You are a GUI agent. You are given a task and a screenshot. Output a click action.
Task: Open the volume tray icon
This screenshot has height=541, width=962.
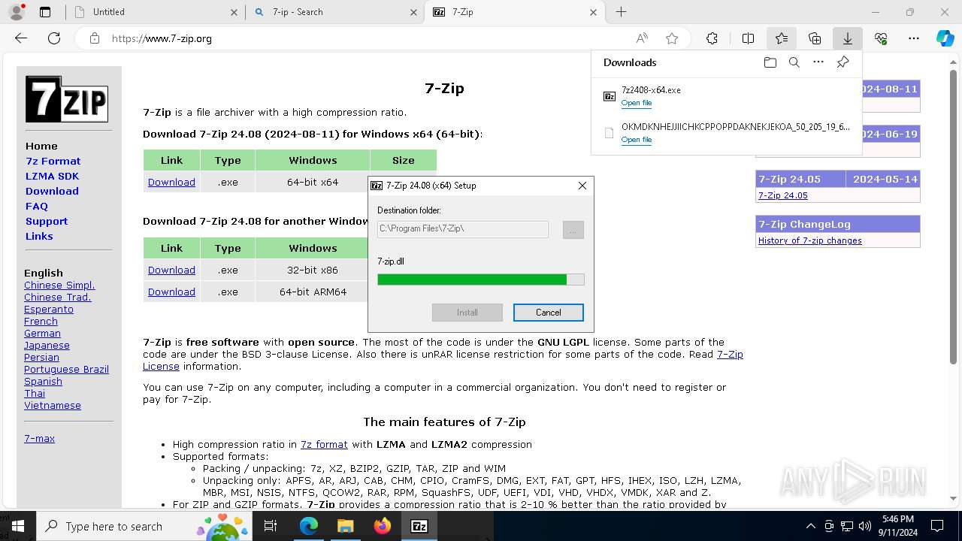865,526
